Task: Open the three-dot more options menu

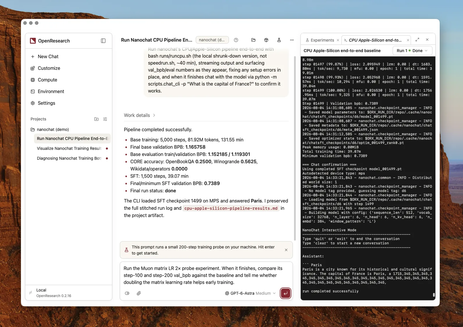Action: [292, 40]
